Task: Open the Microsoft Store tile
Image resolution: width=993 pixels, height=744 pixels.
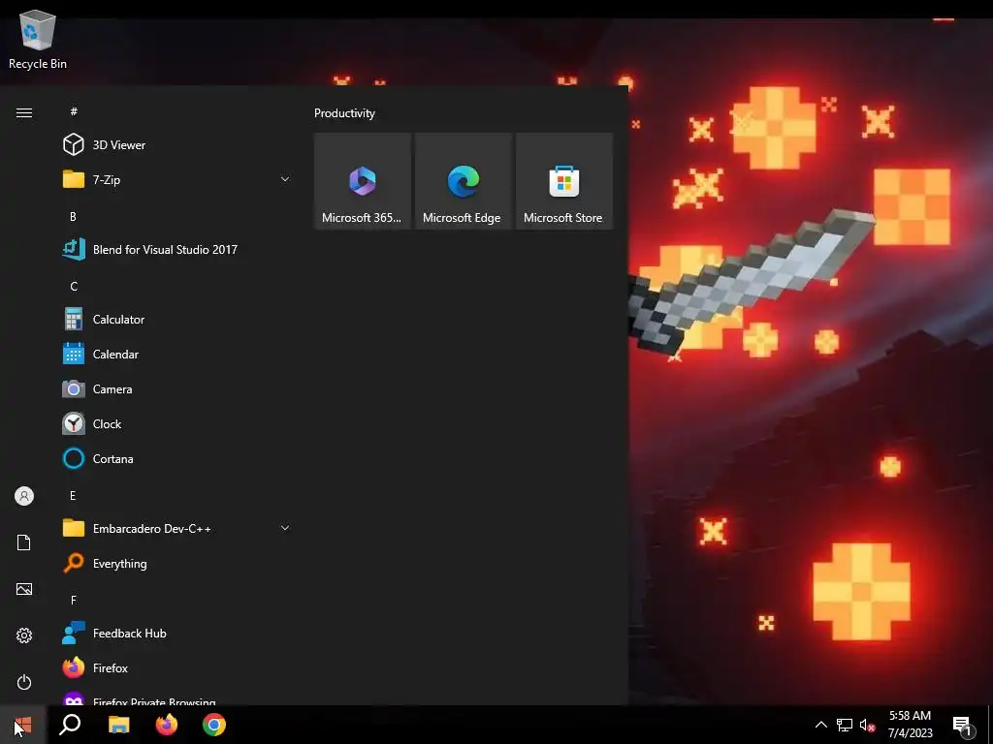Action: tap(564, 181)
